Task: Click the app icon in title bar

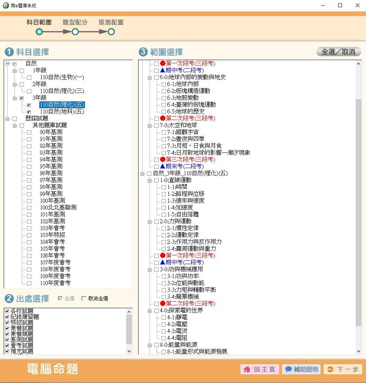Action: [5, 5]
